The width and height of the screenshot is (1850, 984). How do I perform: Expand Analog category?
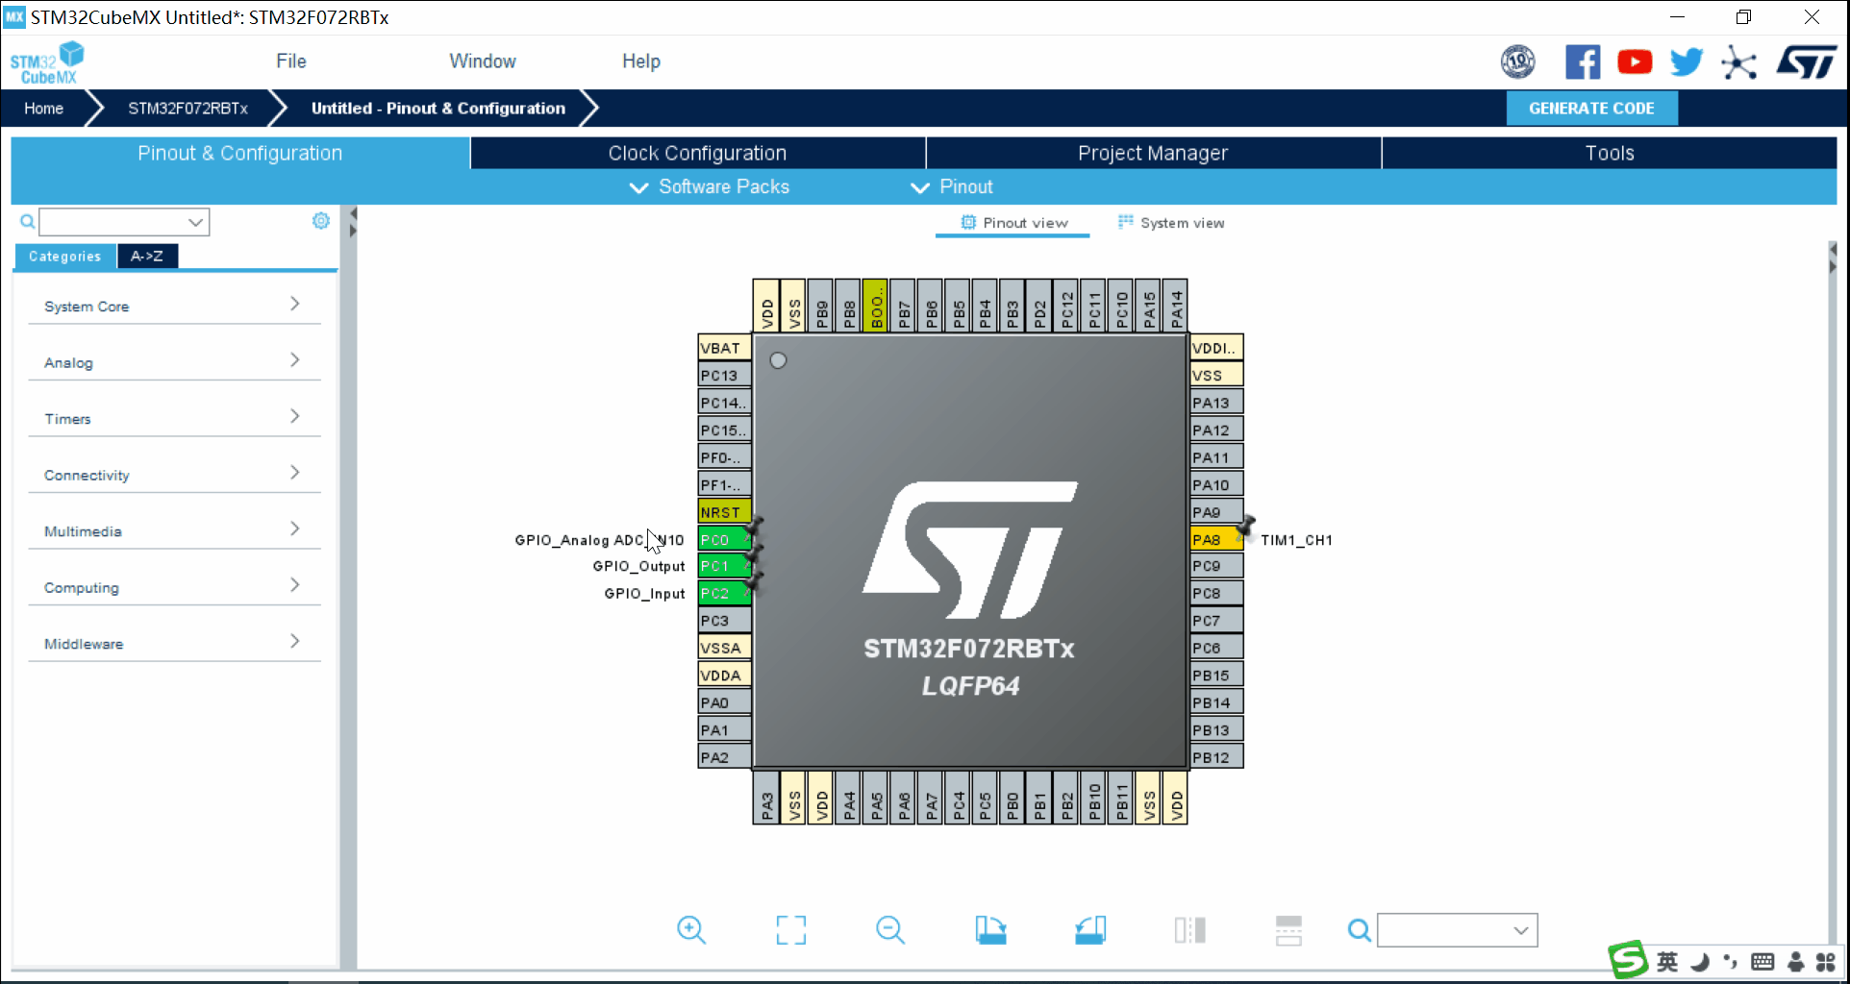(x=174, y=362)
